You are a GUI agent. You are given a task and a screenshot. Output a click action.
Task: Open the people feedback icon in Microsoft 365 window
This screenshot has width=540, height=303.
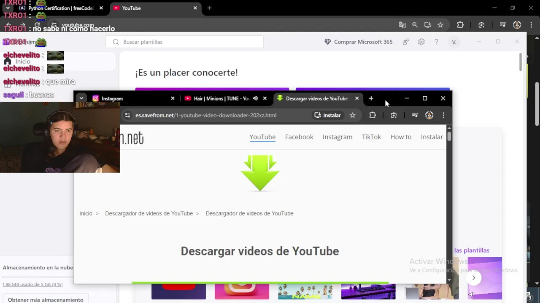406,42
